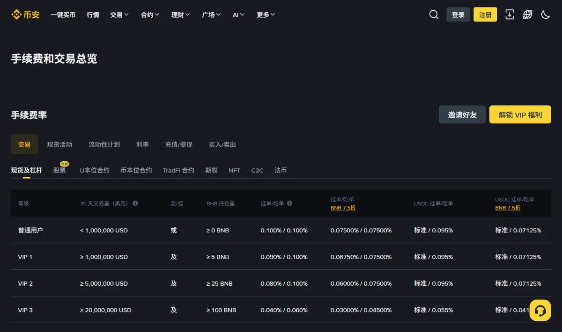Click the yellow 注册 button
The image size is (562, 332).
485,14
